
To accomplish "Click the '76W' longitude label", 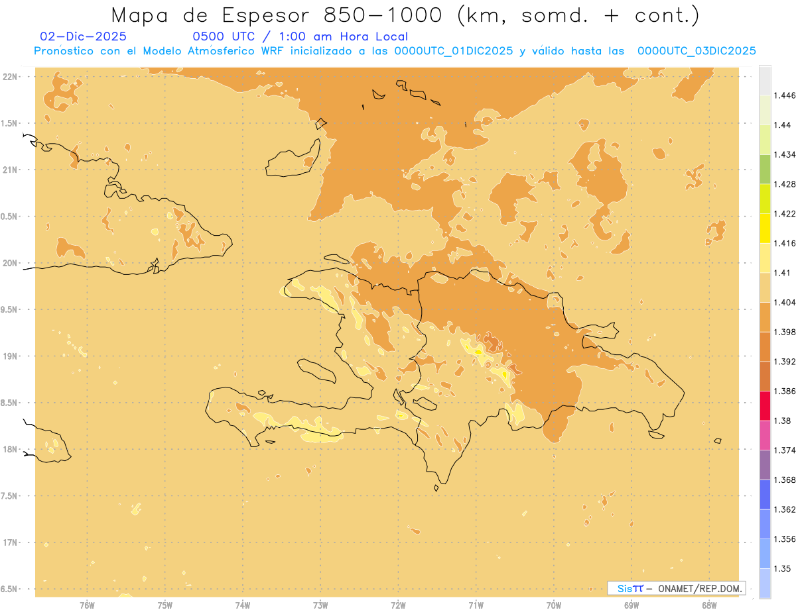I will click(x=87, y=605).
